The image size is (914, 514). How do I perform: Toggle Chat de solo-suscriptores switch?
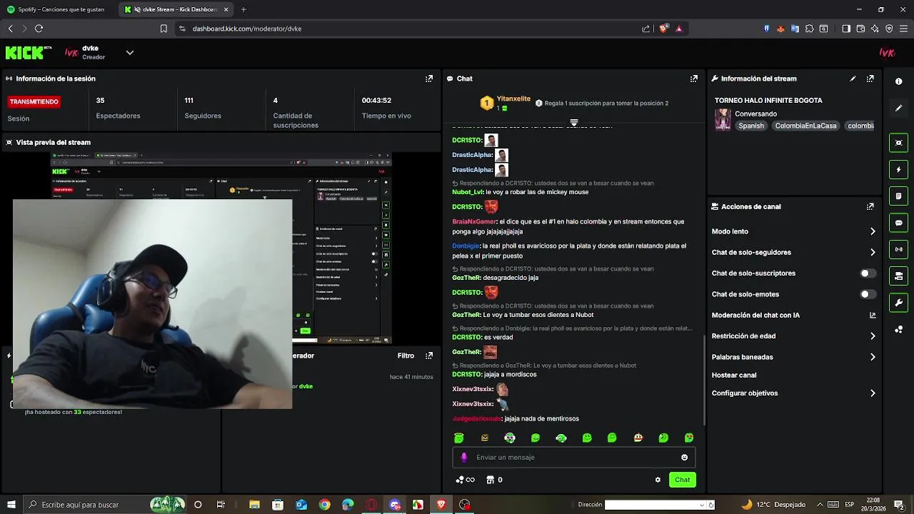(x=868, y=273)
